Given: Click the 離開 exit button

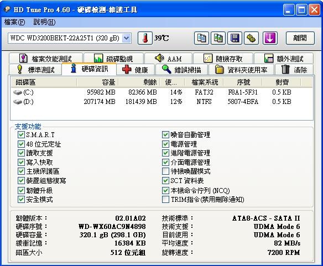Looking at the screenshot, I should [300, 38].
